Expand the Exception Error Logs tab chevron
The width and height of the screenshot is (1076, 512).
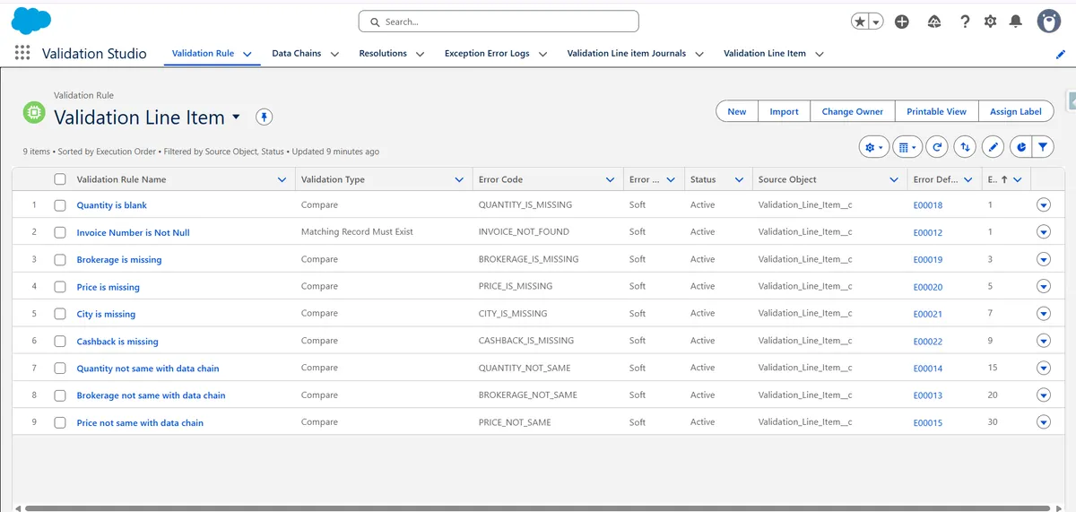(542, 54)
